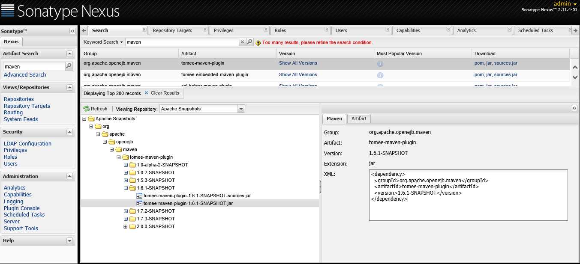Expand the 1.0.2-SNAPSHOT tree node
580x264 pixels.
click(126, 172)
